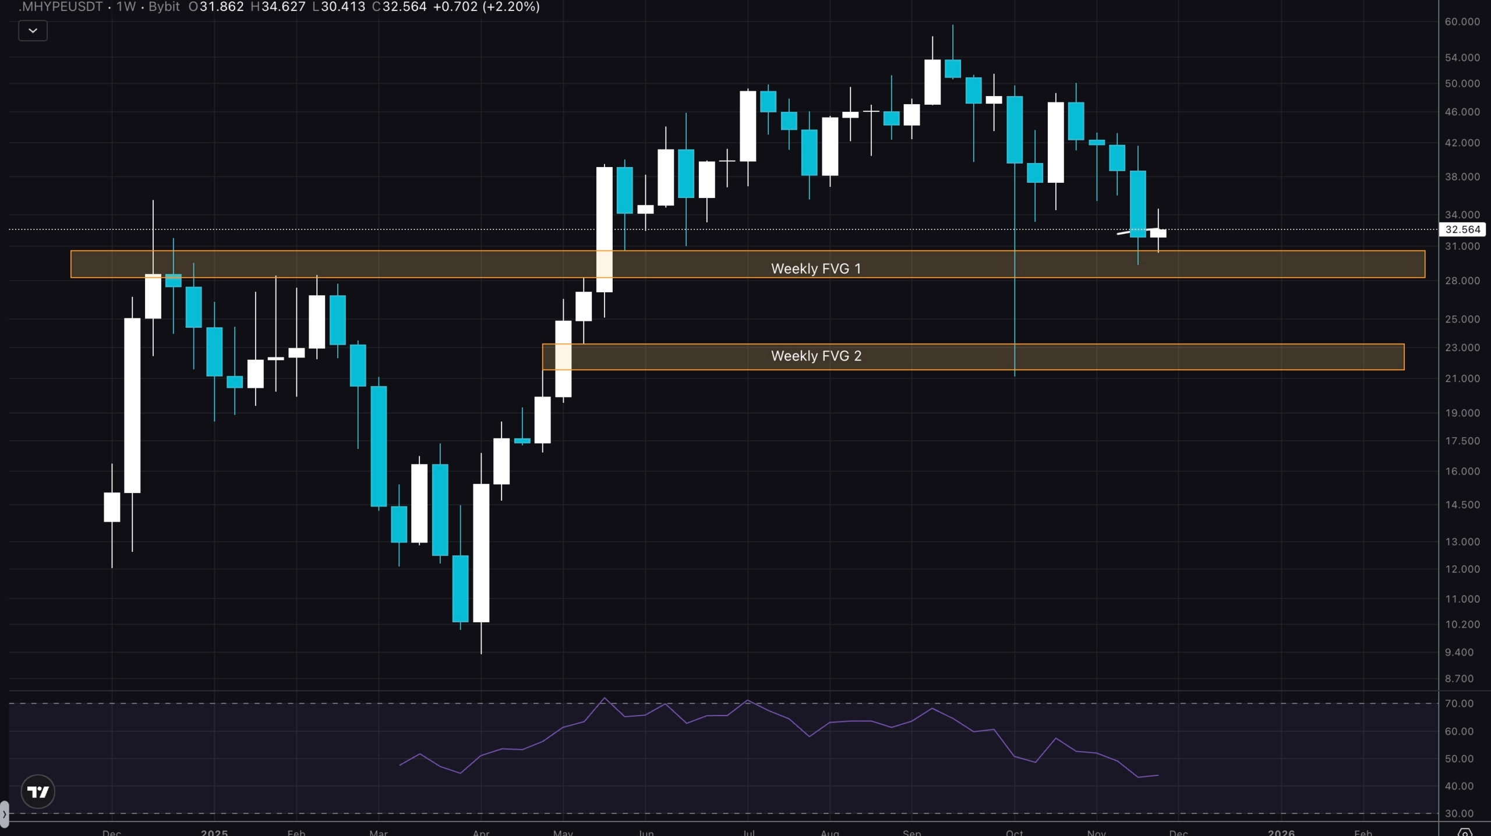Screen dimensions: 1491x836
Task: Expand the hidden left drawing toolbar arrow
Action: click(x=4, y=813)
